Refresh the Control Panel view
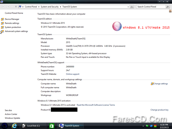 [132, 7]
